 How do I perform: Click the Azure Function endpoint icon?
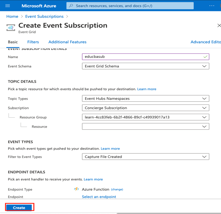[x=76, y=189]
